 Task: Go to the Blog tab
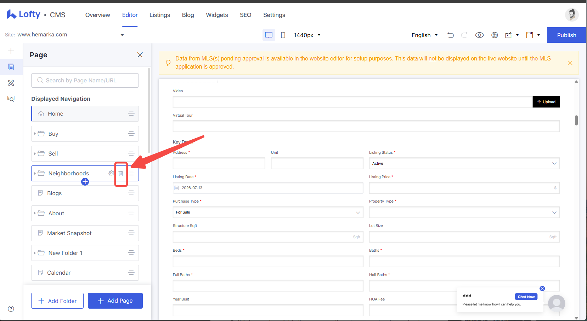tap(188, 15)
